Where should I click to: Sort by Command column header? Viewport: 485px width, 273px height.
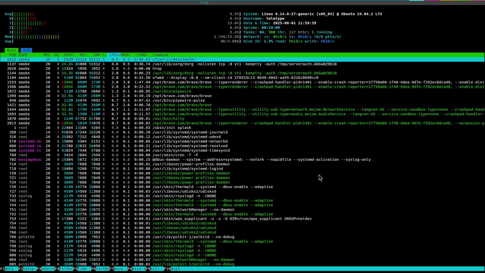(160, 55)
